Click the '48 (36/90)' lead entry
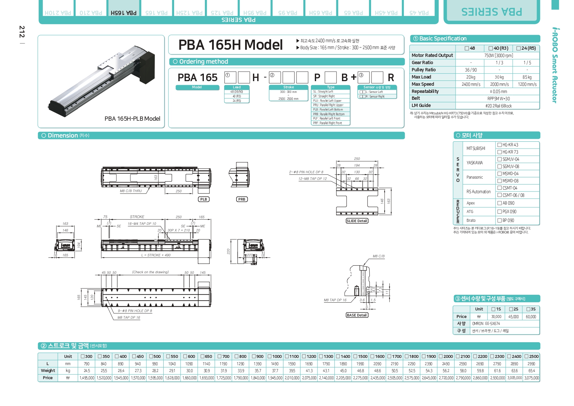 [237, 92]
